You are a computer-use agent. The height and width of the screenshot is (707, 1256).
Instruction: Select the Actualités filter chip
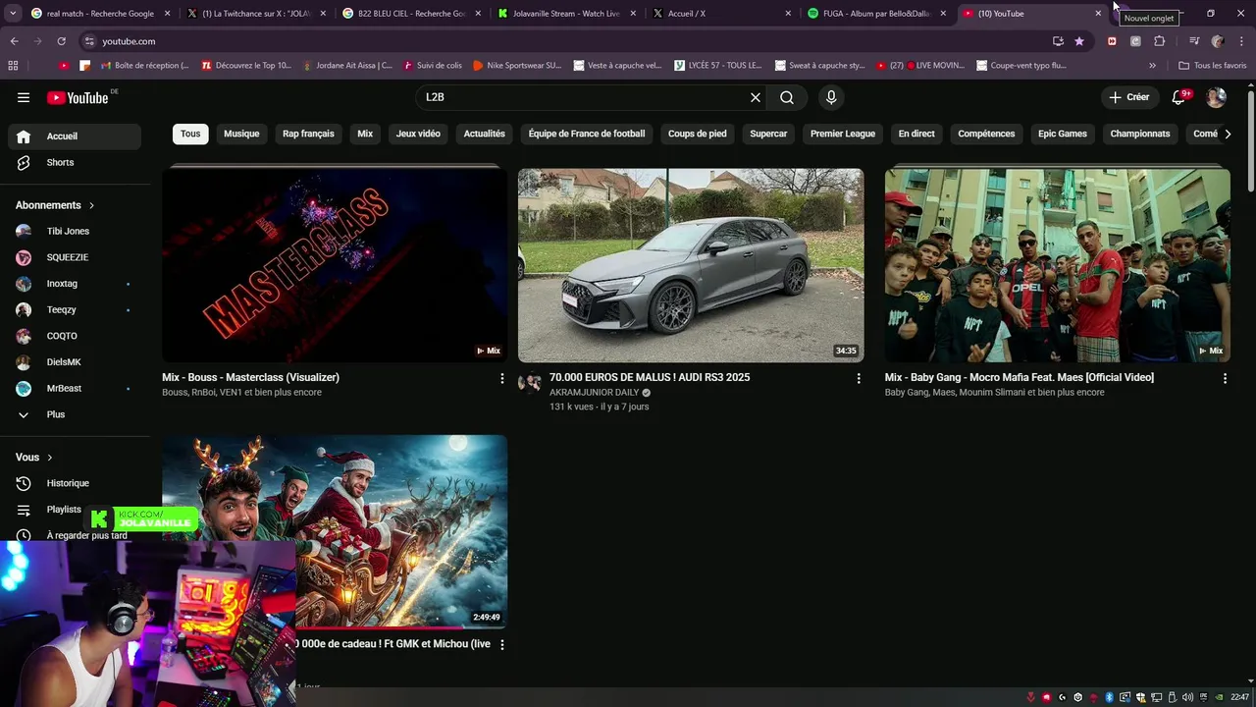484,134
